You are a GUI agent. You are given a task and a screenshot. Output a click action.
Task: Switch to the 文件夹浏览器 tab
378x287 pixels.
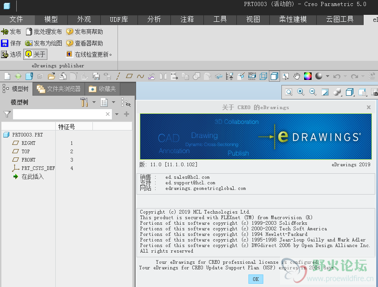pyautogui.click(x=59, y=89)
